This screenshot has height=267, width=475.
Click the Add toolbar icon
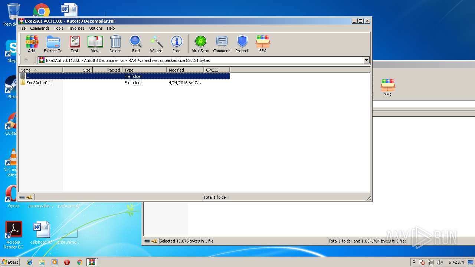(x=32, y=44)
